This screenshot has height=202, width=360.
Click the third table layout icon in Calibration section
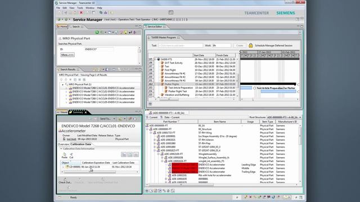click(x=136, y=155)
